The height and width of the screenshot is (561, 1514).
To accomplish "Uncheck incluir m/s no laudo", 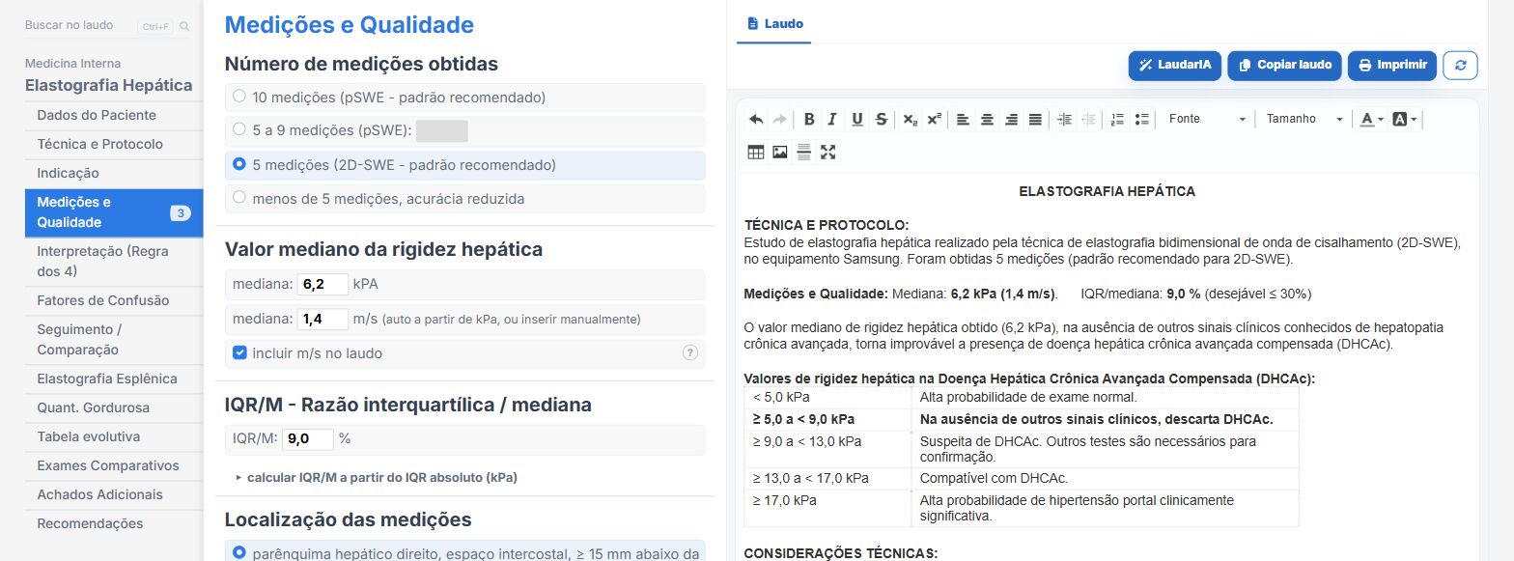I will click(x=239, y=353).
